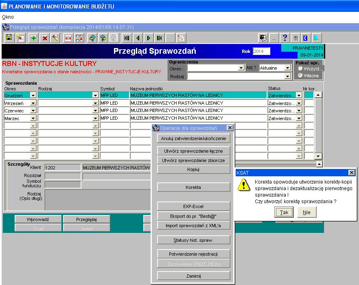Click Potwierdzenie rejestracji button
359x285 pixels.
click(x=193, y=254)
